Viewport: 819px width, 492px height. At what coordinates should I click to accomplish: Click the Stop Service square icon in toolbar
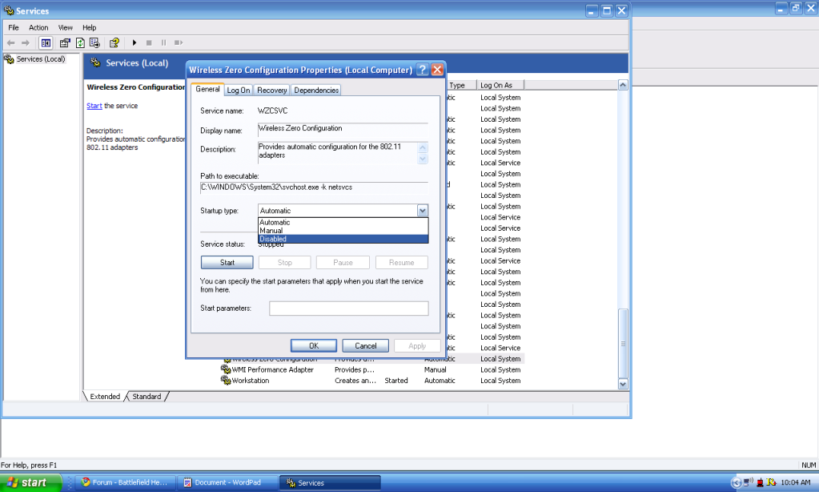[x=149, y=43]
